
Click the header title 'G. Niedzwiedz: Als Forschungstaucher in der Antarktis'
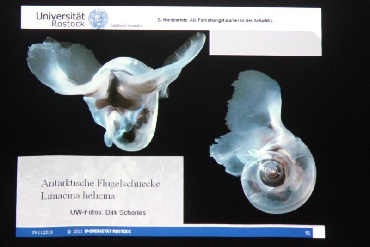click(215, 20)
